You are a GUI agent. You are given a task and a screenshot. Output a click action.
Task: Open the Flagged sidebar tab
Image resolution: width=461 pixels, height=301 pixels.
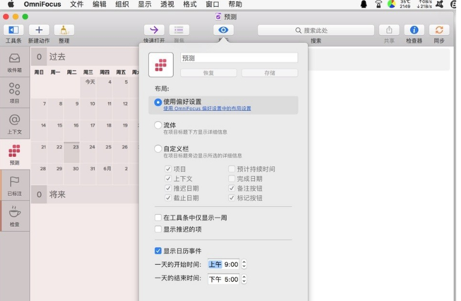tap(14, 186)
